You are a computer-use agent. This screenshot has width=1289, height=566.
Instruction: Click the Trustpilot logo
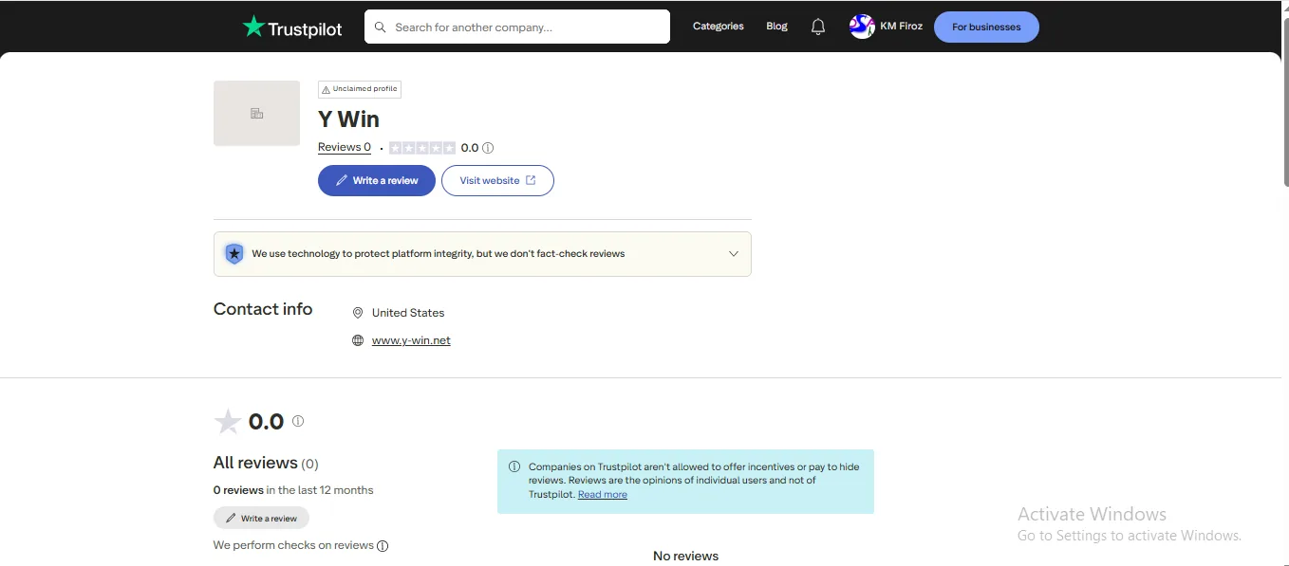tap(292, 27)
